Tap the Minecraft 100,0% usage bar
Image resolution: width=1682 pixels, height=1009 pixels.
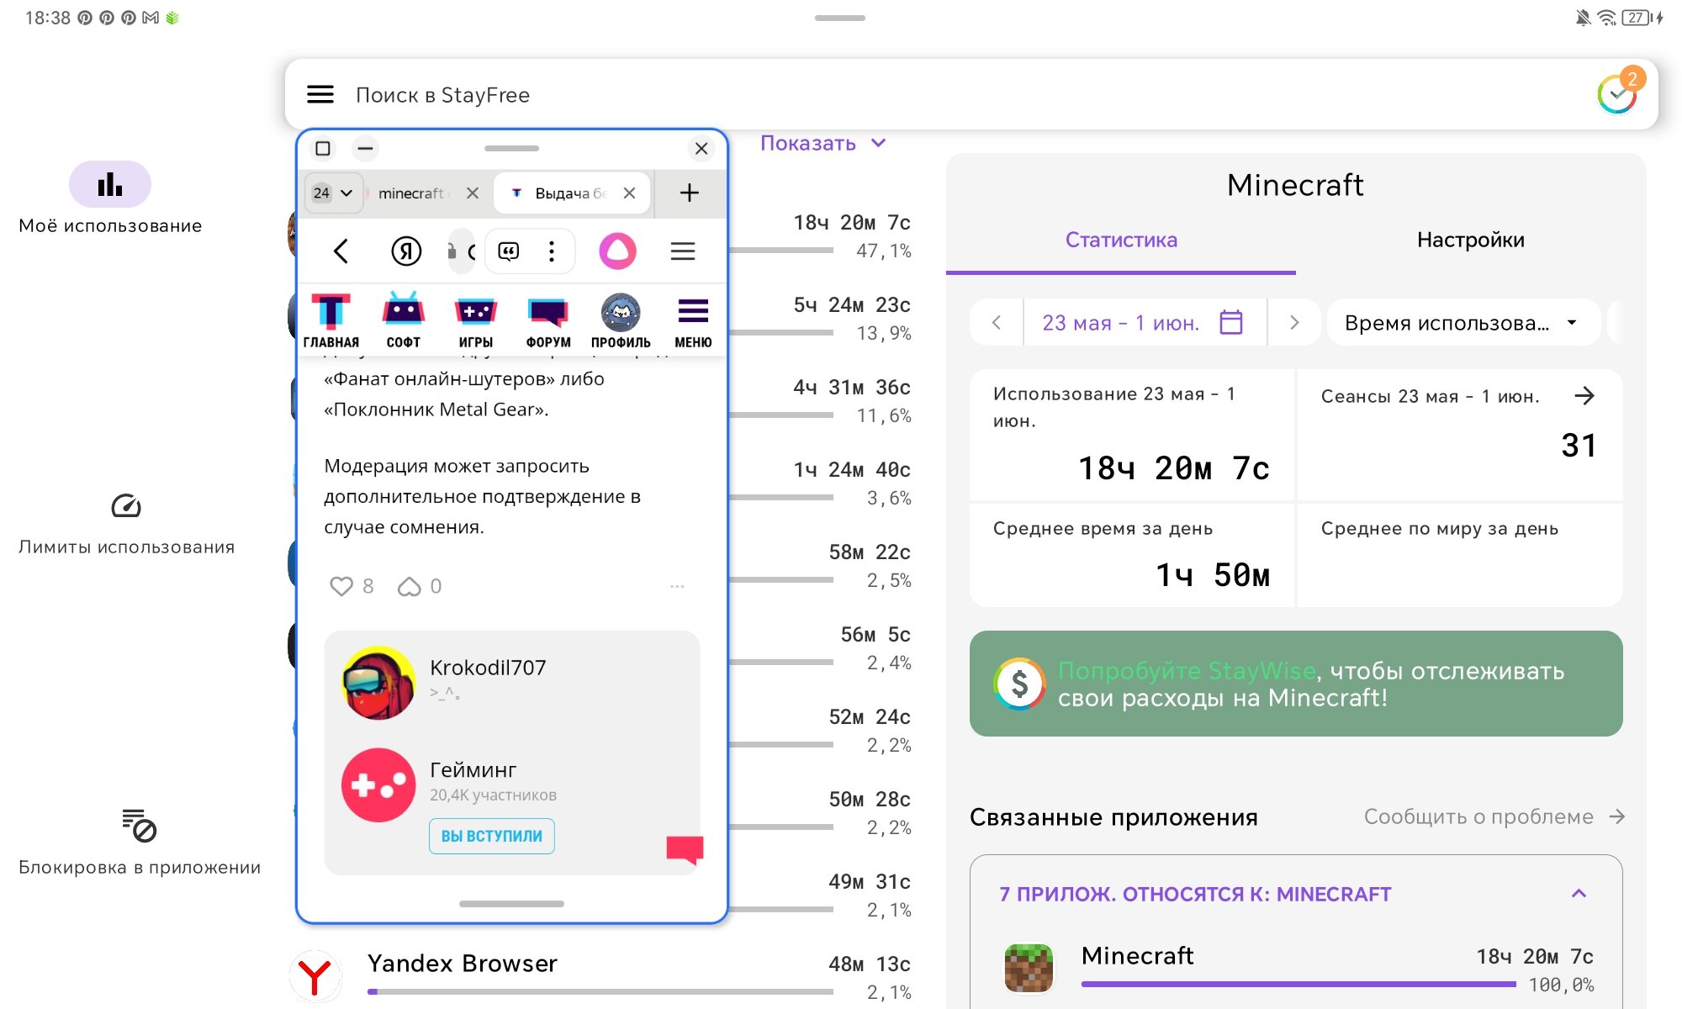tap(1298, 983)
